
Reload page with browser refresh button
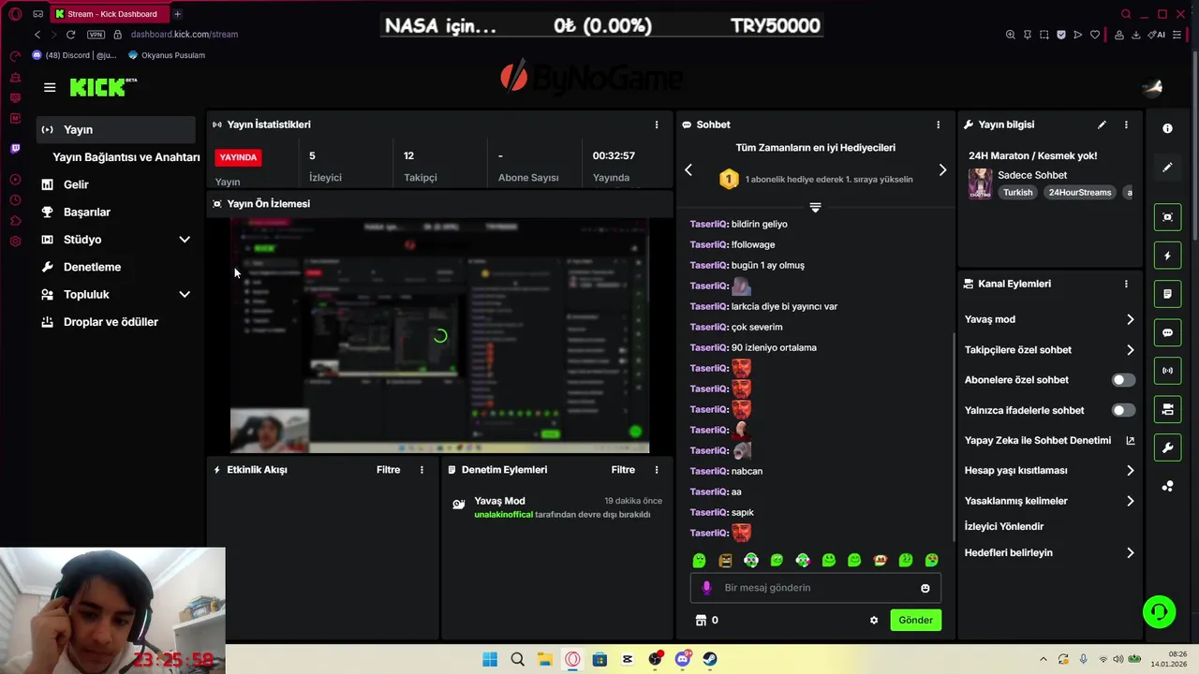(70, 35)
